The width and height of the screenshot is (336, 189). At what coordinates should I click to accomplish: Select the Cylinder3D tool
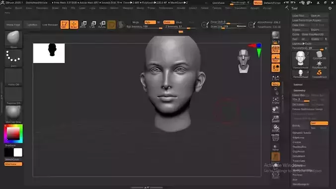tap(319, 55)
